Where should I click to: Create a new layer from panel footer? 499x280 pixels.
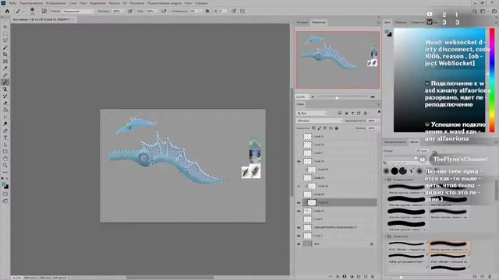(x=366, y=277)
